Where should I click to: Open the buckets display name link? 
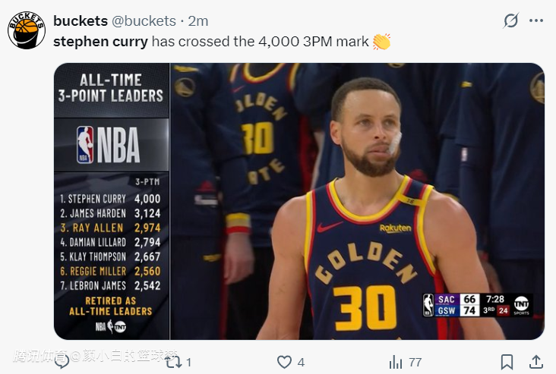pos(80,20)
